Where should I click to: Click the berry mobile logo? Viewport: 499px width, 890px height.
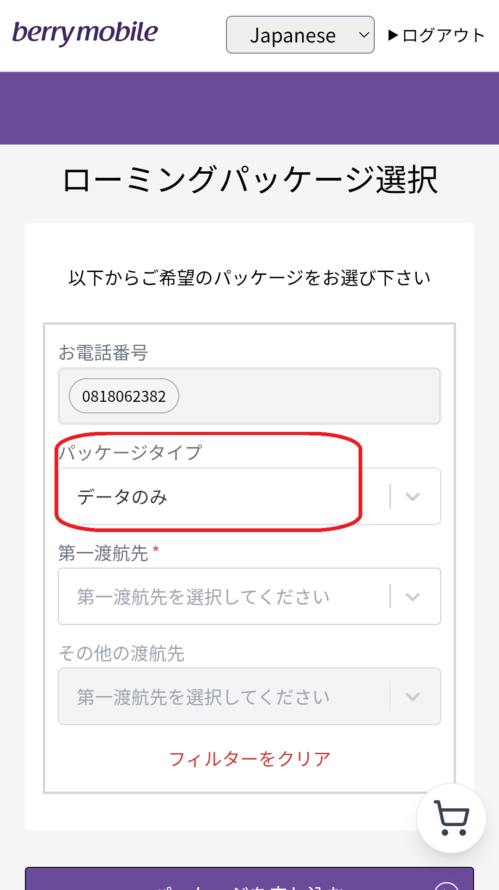(85, 33)
